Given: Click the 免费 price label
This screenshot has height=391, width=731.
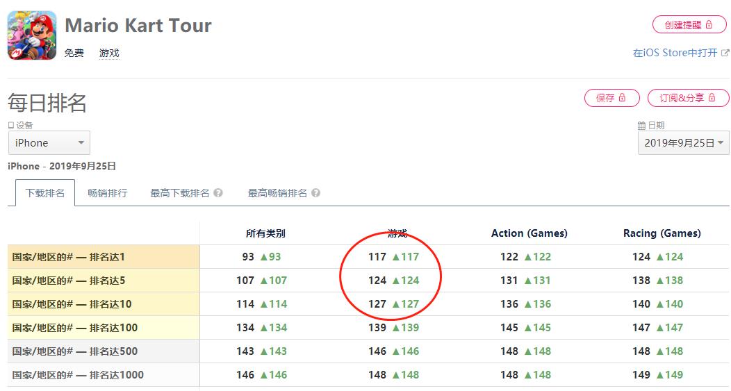Looking at the screenshot, I should pos(74,53).
